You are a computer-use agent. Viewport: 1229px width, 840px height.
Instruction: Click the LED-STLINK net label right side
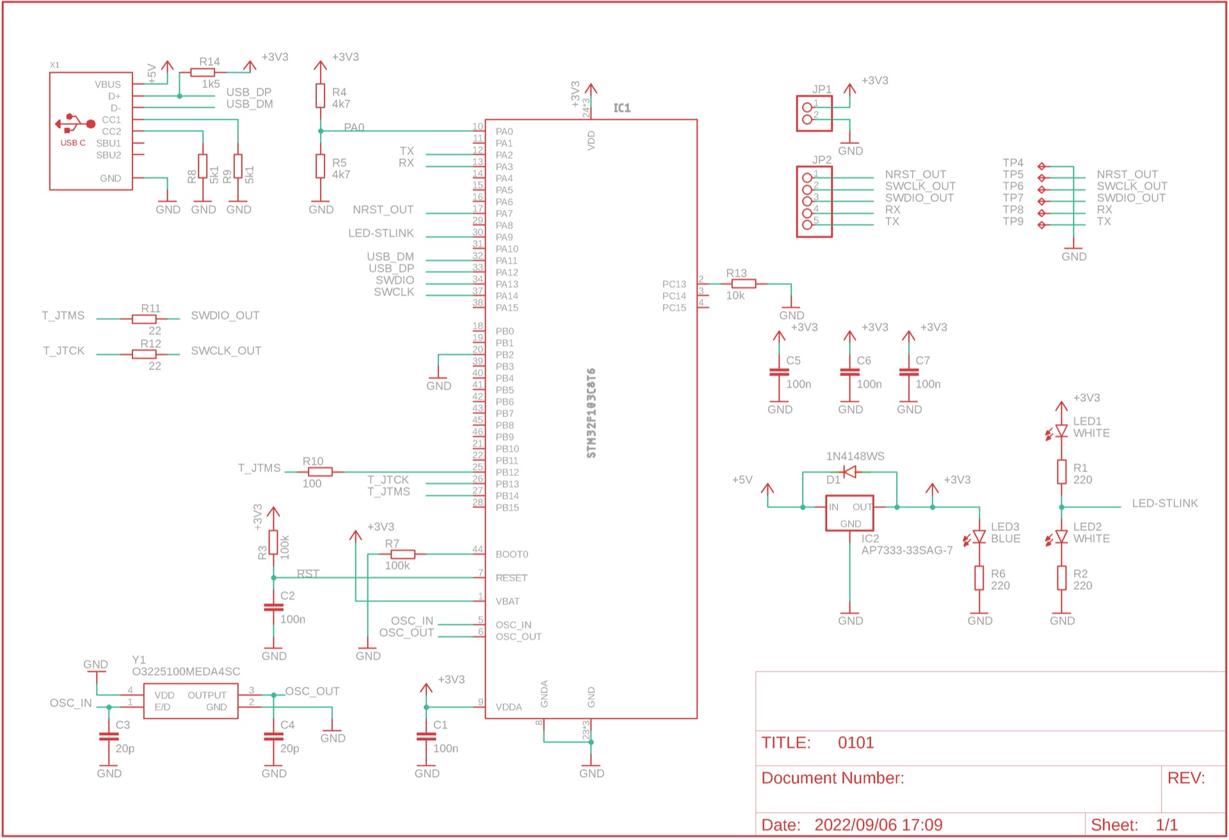[x=1164, y=503]
